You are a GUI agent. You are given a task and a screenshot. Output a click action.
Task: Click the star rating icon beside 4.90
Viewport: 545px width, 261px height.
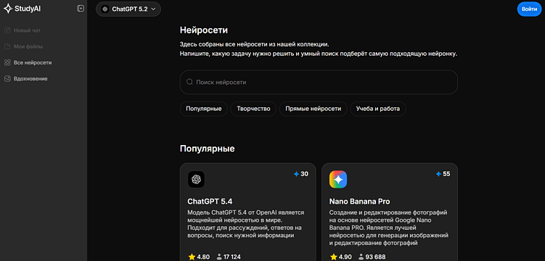pyautogui.click(x=334, y=257)
